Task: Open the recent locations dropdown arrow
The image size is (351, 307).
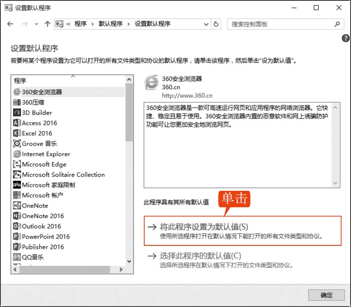Action: pyautogui.click(x=36, y=24)
